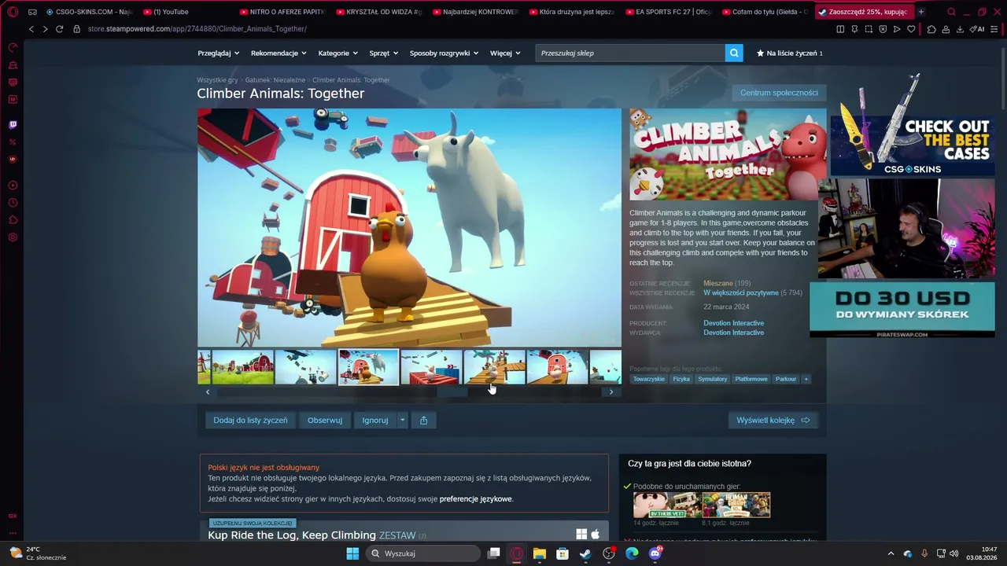Open the Twitch panel in the sidebar

coord(13,124)
